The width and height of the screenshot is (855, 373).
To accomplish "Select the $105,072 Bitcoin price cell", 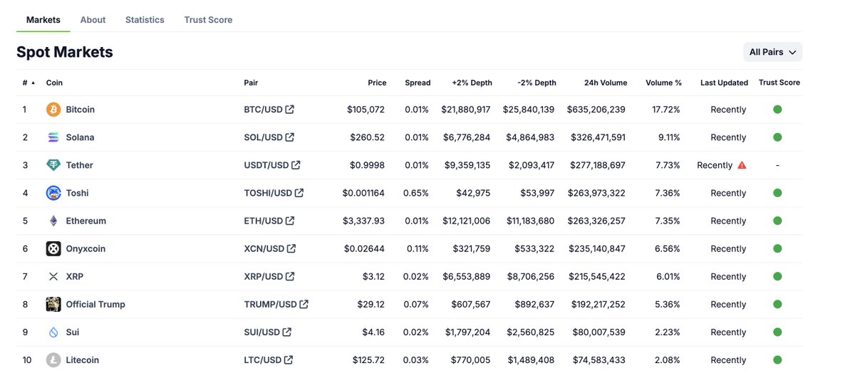I will [x=366, y=110].
